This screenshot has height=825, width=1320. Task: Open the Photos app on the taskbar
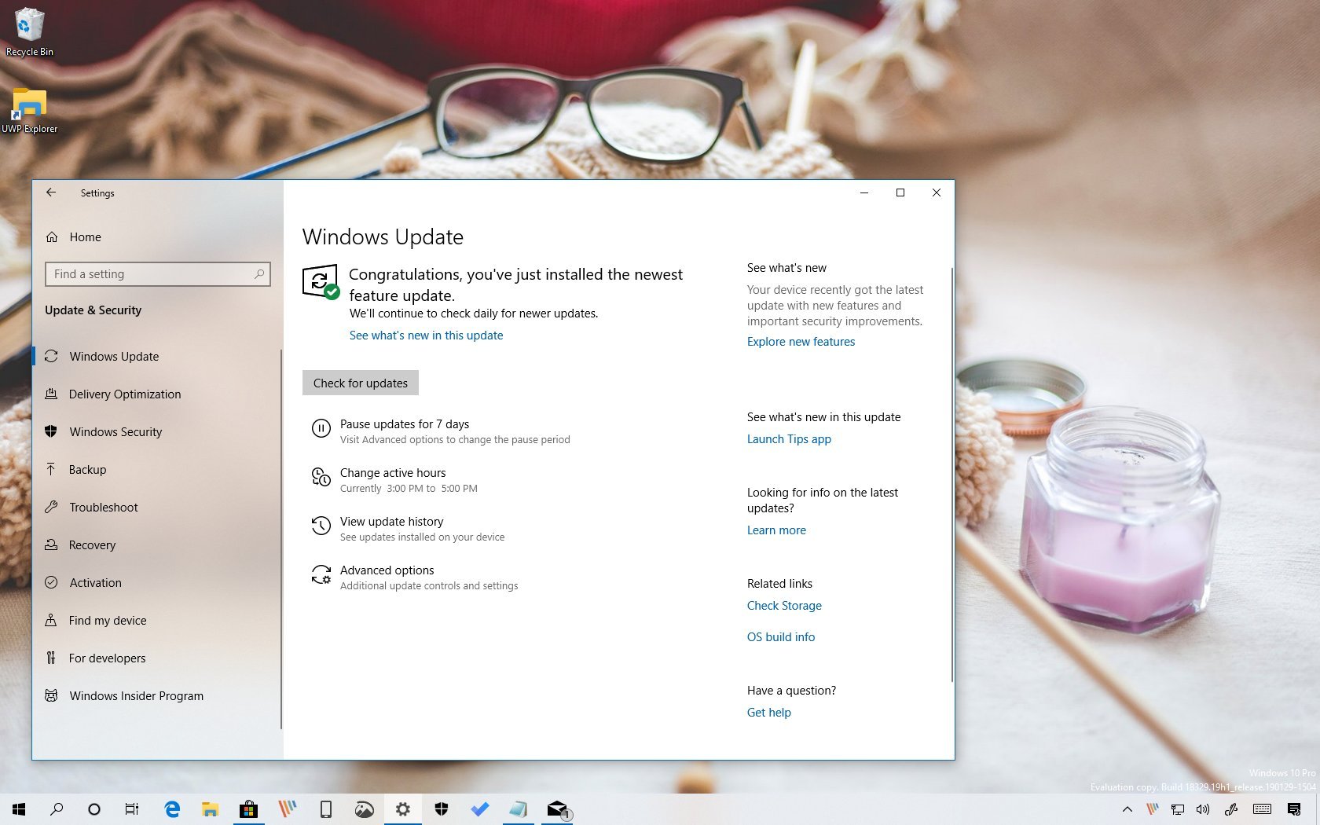tap(364, 809)
